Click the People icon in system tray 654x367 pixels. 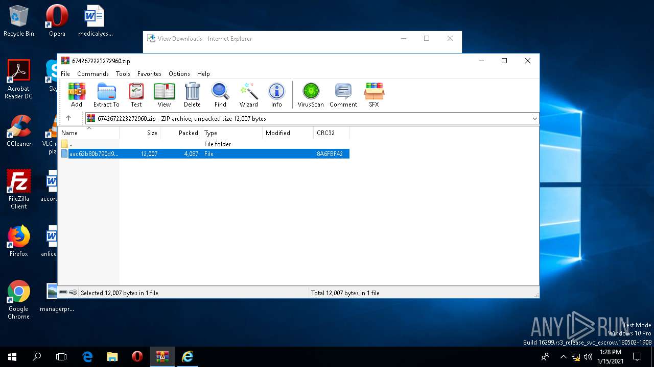click(545, 357)
